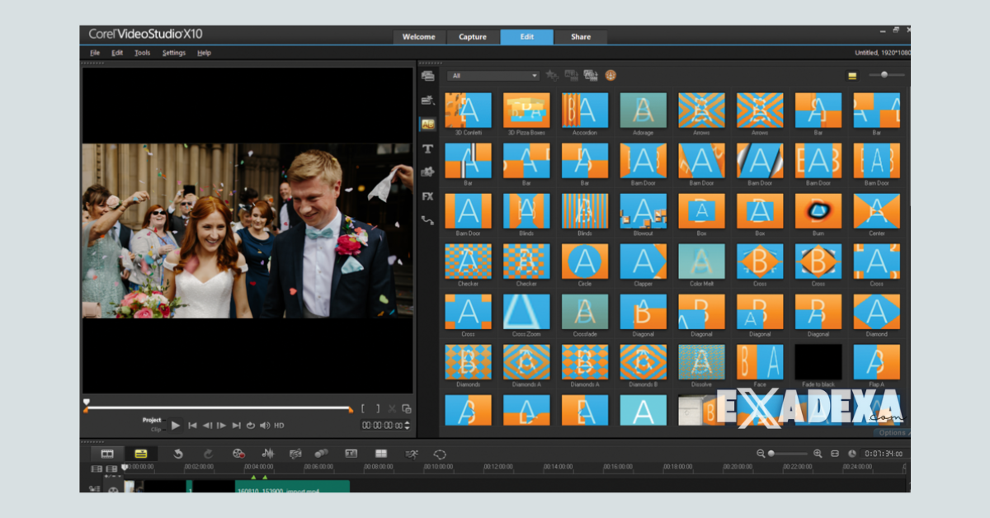990x518 pixels.
Task: Open the Subtitle Editor icon in timeline toolbar
Action: (352, 453)
